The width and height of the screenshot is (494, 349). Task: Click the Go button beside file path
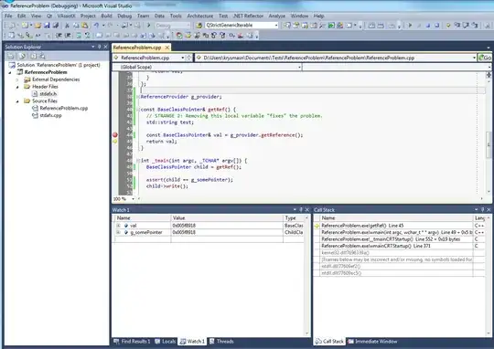point(485,58)
